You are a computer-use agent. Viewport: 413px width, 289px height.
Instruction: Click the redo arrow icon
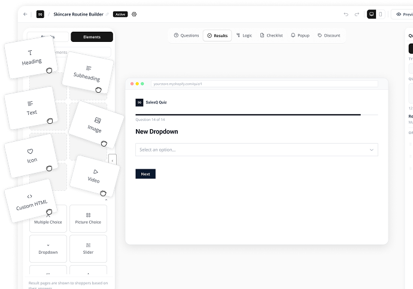tap(357, 14)
